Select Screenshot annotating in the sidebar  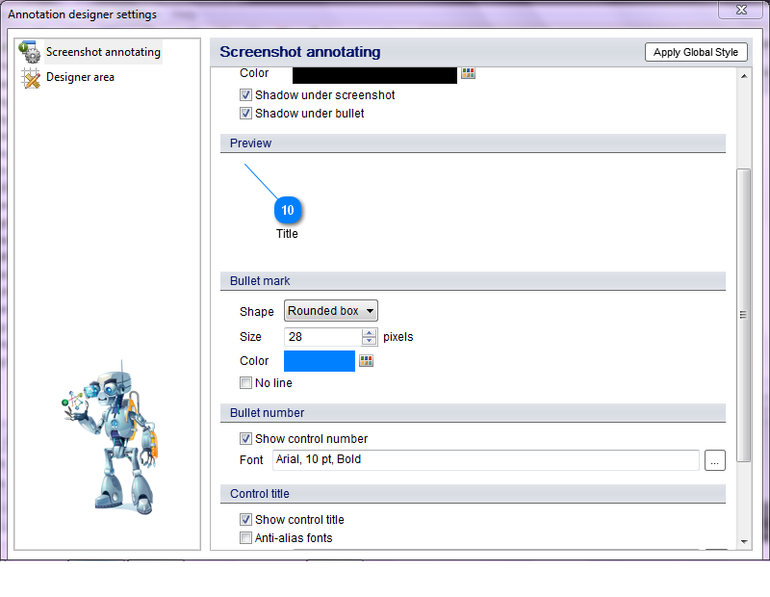point(103,52)
